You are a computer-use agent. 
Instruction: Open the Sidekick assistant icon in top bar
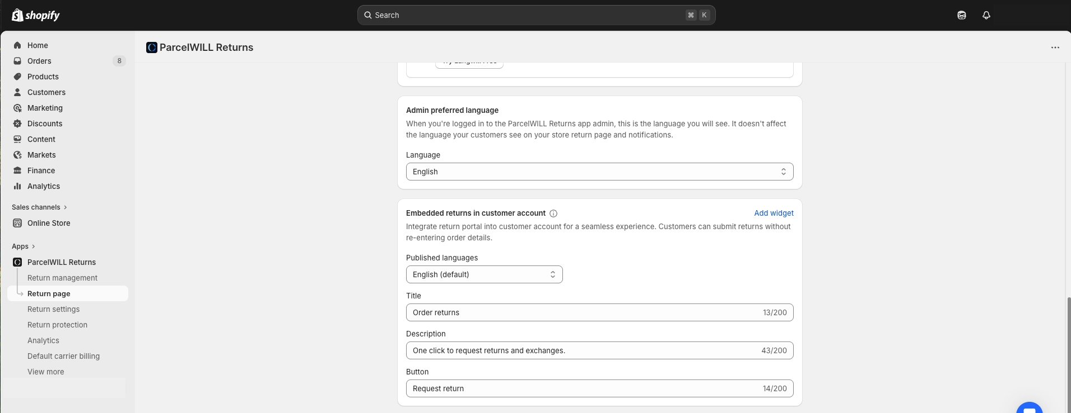coord(962,15)
